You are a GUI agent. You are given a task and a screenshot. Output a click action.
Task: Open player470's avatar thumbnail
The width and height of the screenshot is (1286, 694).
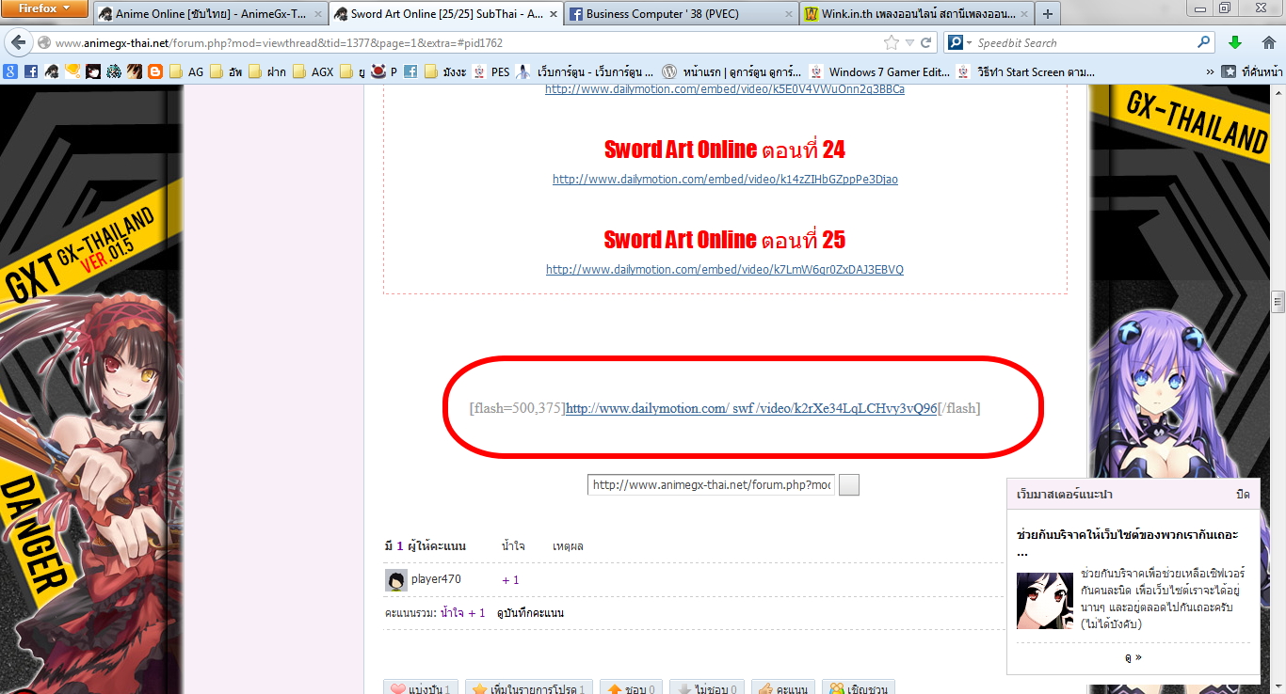(396, 580)
